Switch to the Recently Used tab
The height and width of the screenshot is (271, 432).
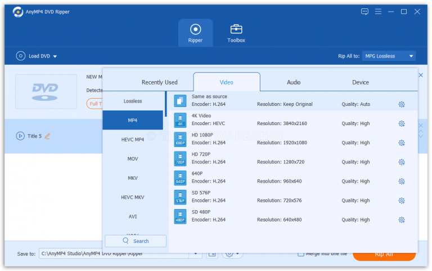click(x=160, y=82)
